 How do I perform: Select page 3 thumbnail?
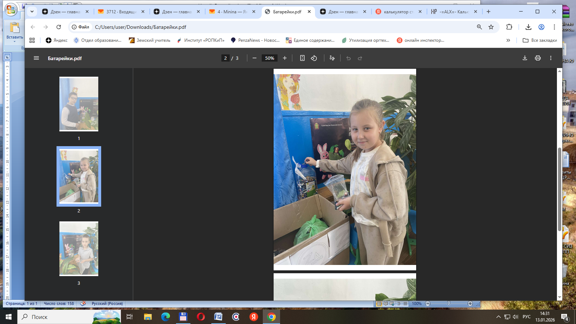[x=79, y=249]
